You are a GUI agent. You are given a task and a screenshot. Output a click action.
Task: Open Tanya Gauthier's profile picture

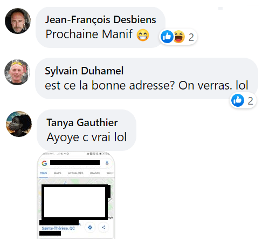(x=19, y=124)
